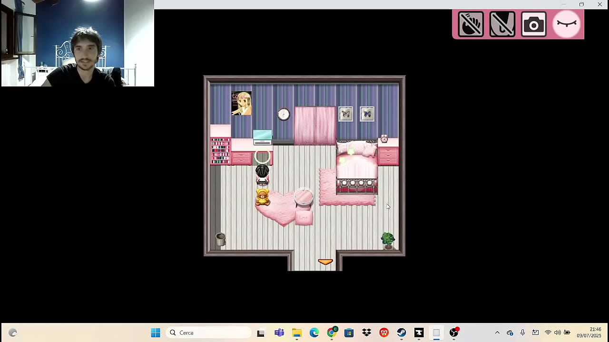Open Google Chrome from the taskbar
609x342 pixels.
pos(332,333)
